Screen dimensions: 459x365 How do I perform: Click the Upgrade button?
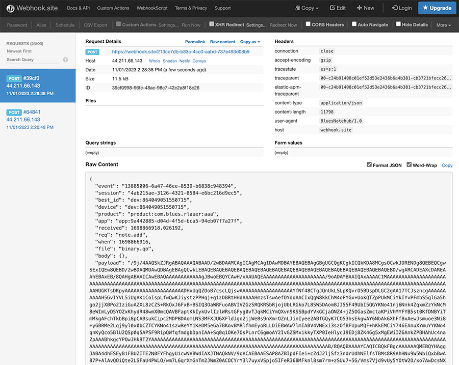pyautogui.click(x=437, y=8)
